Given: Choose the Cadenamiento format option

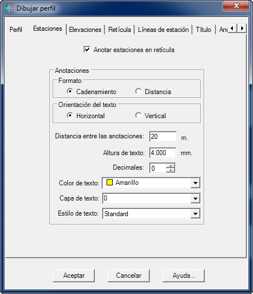Looking at the screenshot, I should (70, 91).
